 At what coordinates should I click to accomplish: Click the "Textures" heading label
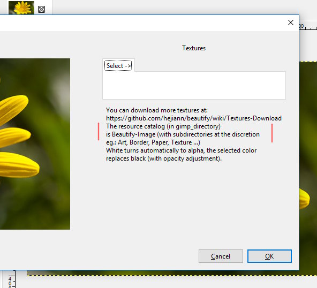(194, 48)
